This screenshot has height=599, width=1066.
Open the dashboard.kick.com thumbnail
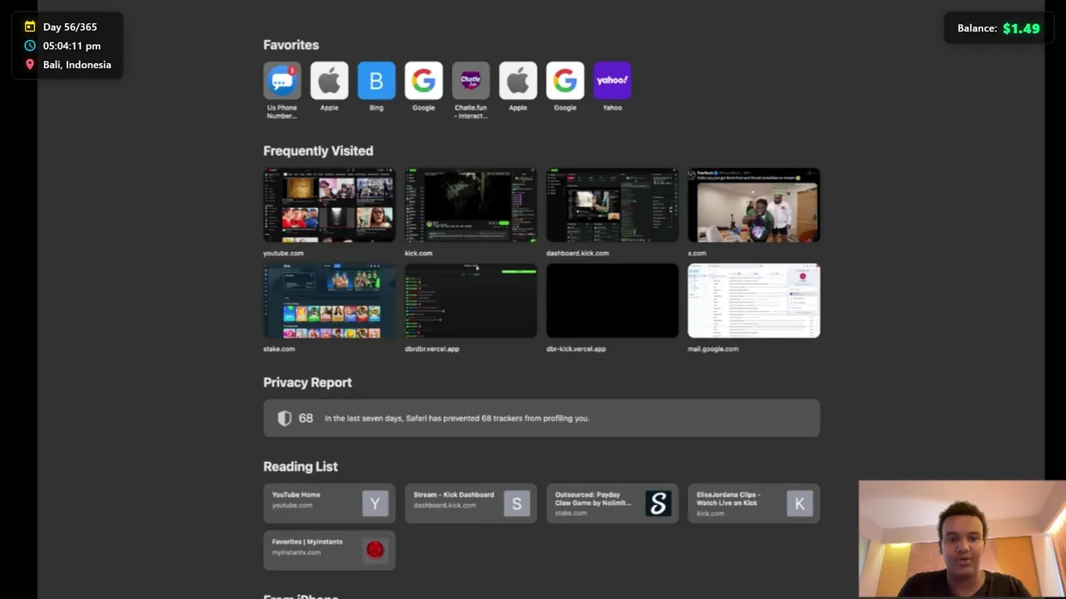click(x=612, y=205)
